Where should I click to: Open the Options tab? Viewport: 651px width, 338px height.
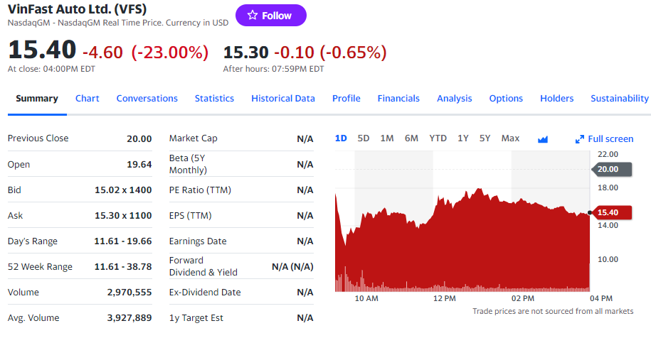(x=506, y=99)
